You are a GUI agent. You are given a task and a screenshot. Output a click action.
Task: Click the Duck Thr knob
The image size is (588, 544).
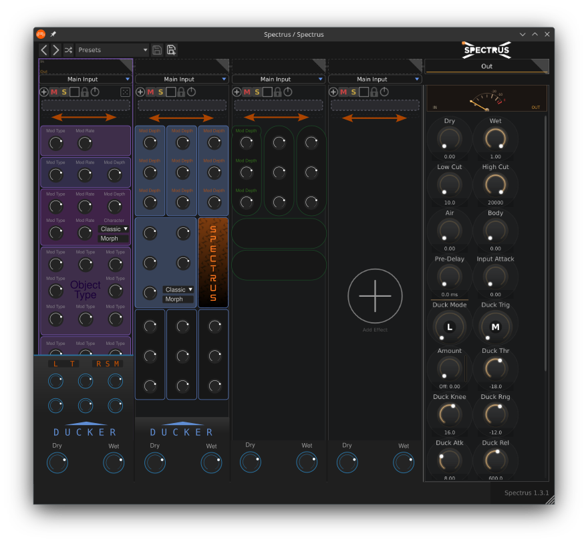coord(495,368)
